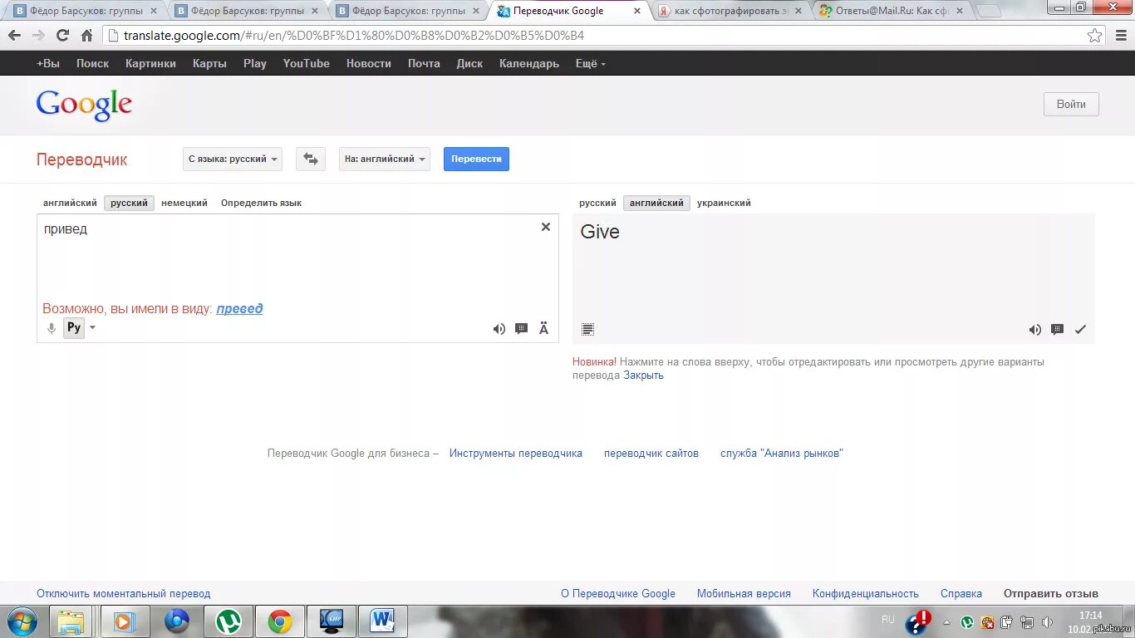Open Картинки in Google top bar

(x=150, y=63)
